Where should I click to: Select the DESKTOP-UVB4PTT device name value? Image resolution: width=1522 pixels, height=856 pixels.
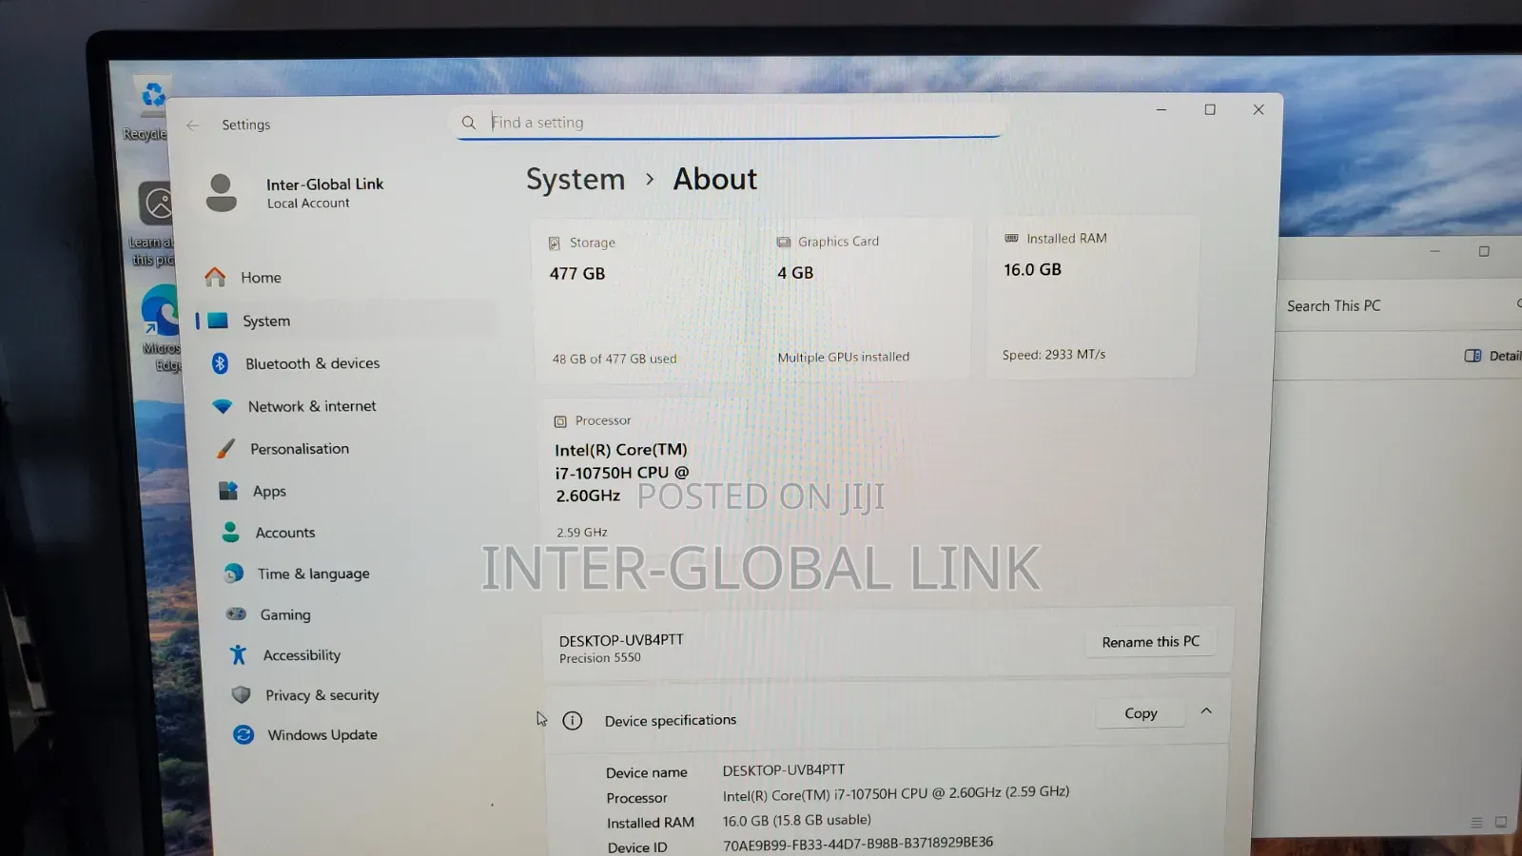[x=783, y=770]
